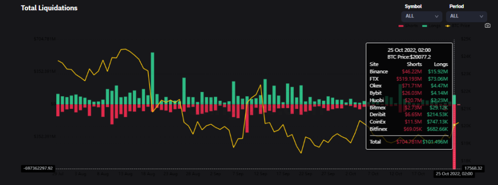The image size is (498, 185).
Task: Click the tallest green Longs bar in August
Action: [x=153, y=78]
